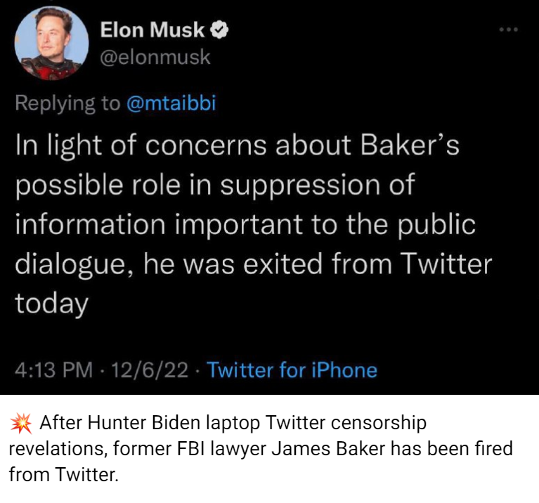Click the caption's last line 'from Twitter.'
The image size is (539, 503).
63,474
